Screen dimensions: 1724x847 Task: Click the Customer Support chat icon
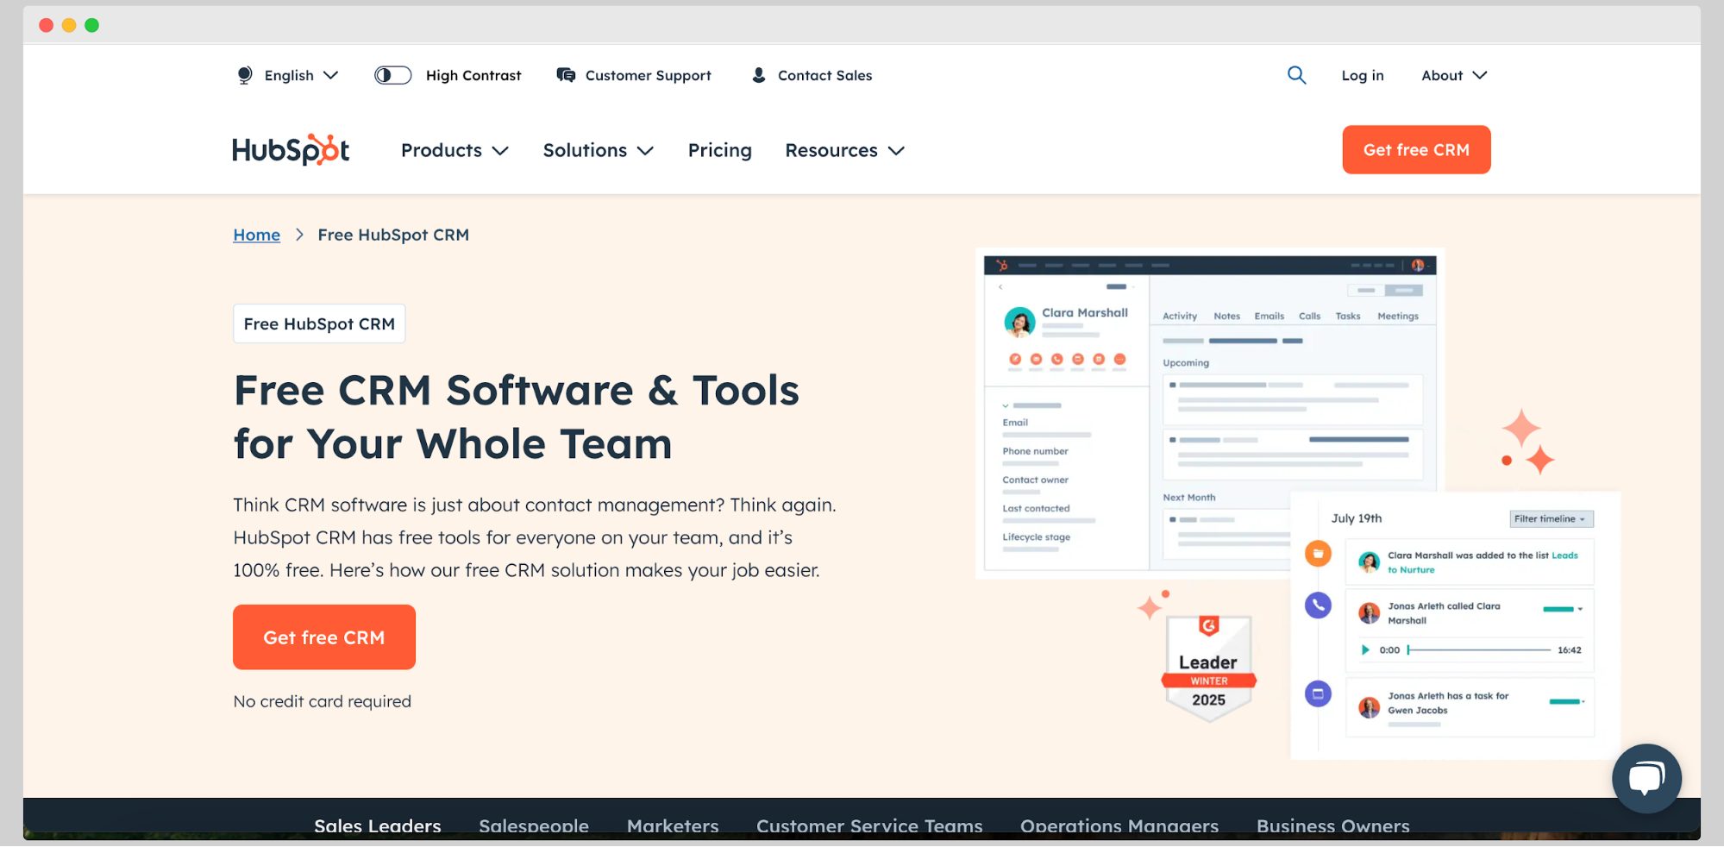[566, 75]
